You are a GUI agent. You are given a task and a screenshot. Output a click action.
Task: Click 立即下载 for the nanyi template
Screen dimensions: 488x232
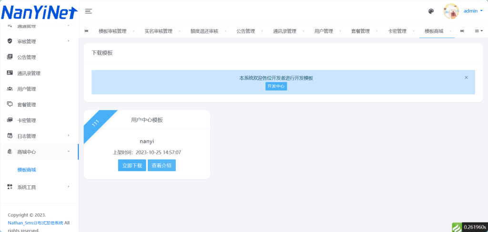[132, 165]
